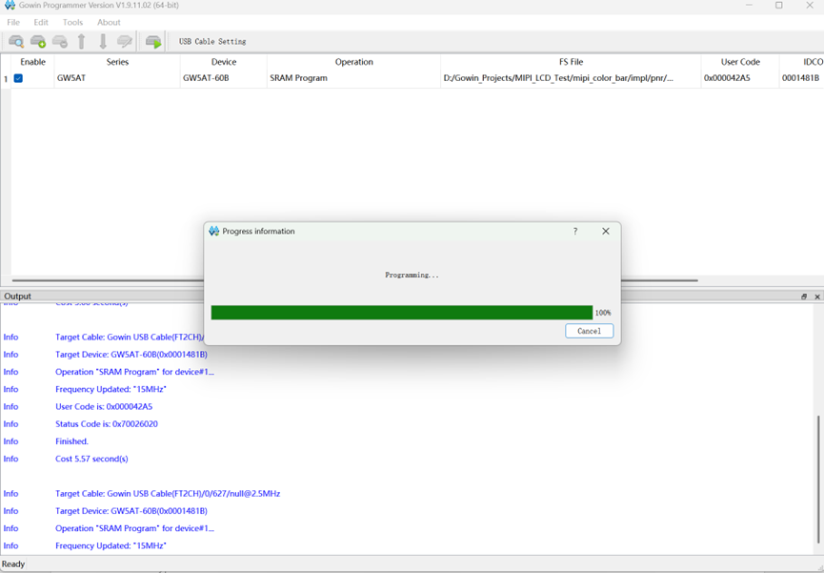Screen dimensions: 824x573
Task: Close the Output panel
Action: [817, 297]
